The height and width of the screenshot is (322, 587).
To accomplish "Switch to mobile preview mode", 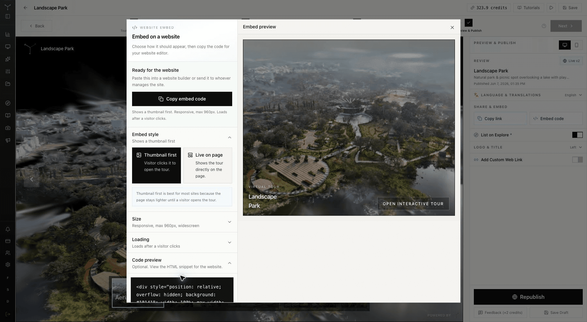I will (576, 45).
